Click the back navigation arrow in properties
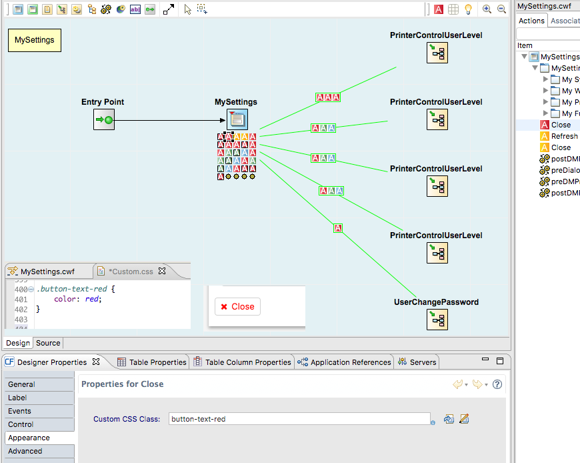The width and height of the screenshot is (580, 463). click(457, 384)
